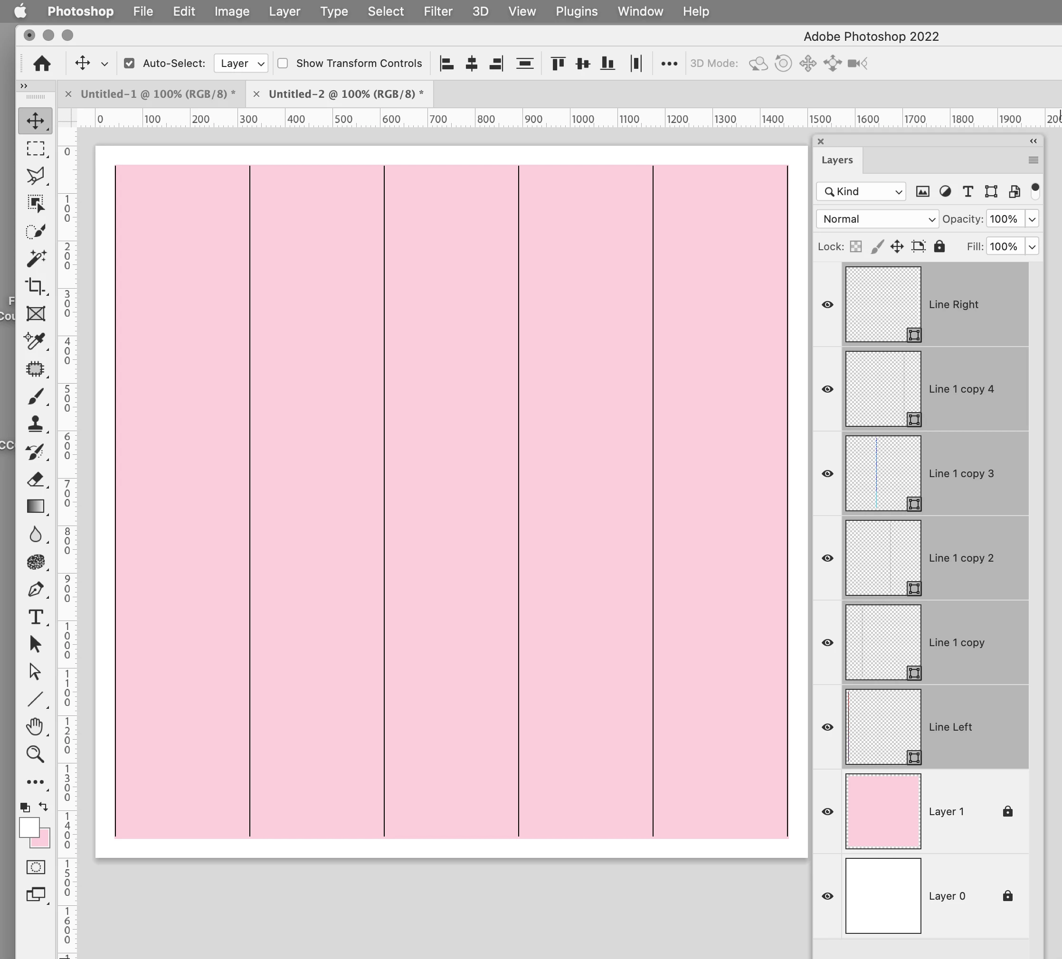Viewport: 1062px width, 959px height.
Task: Open the Filter menu
Action: 438,11
